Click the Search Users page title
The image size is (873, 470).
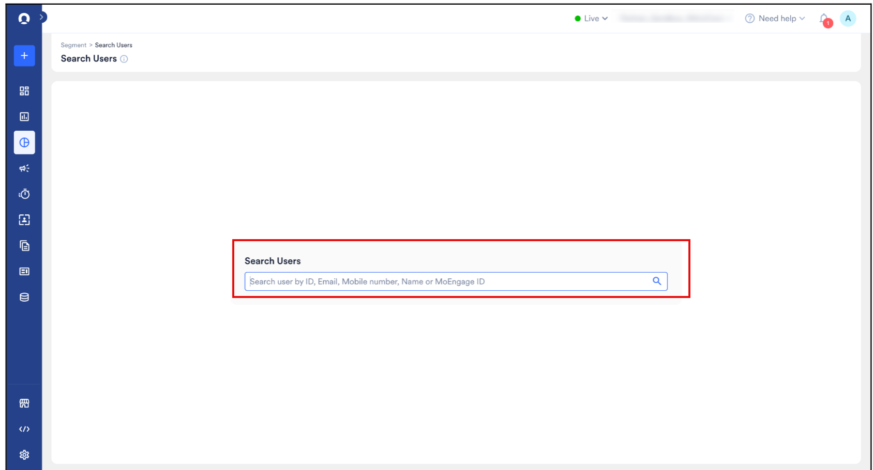pos(89,59)
